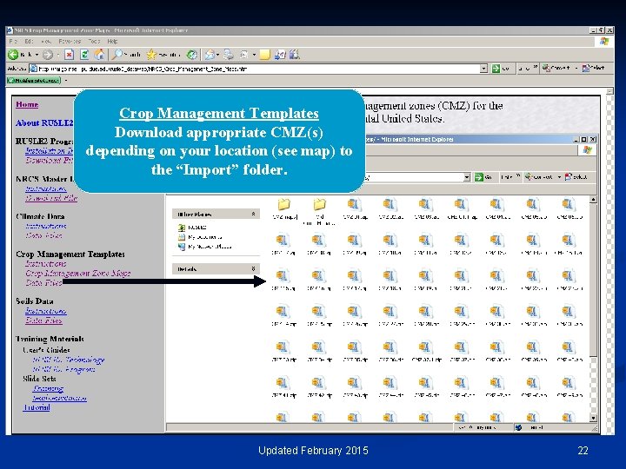Expand the Links toolbar chevron in main window

coord(535,68)
